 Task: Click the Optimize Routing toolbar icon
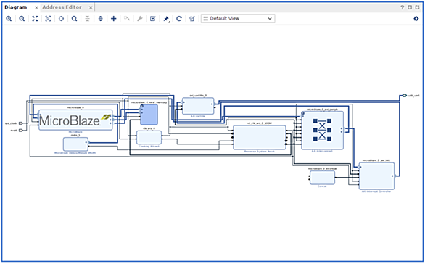click(192, 19)
